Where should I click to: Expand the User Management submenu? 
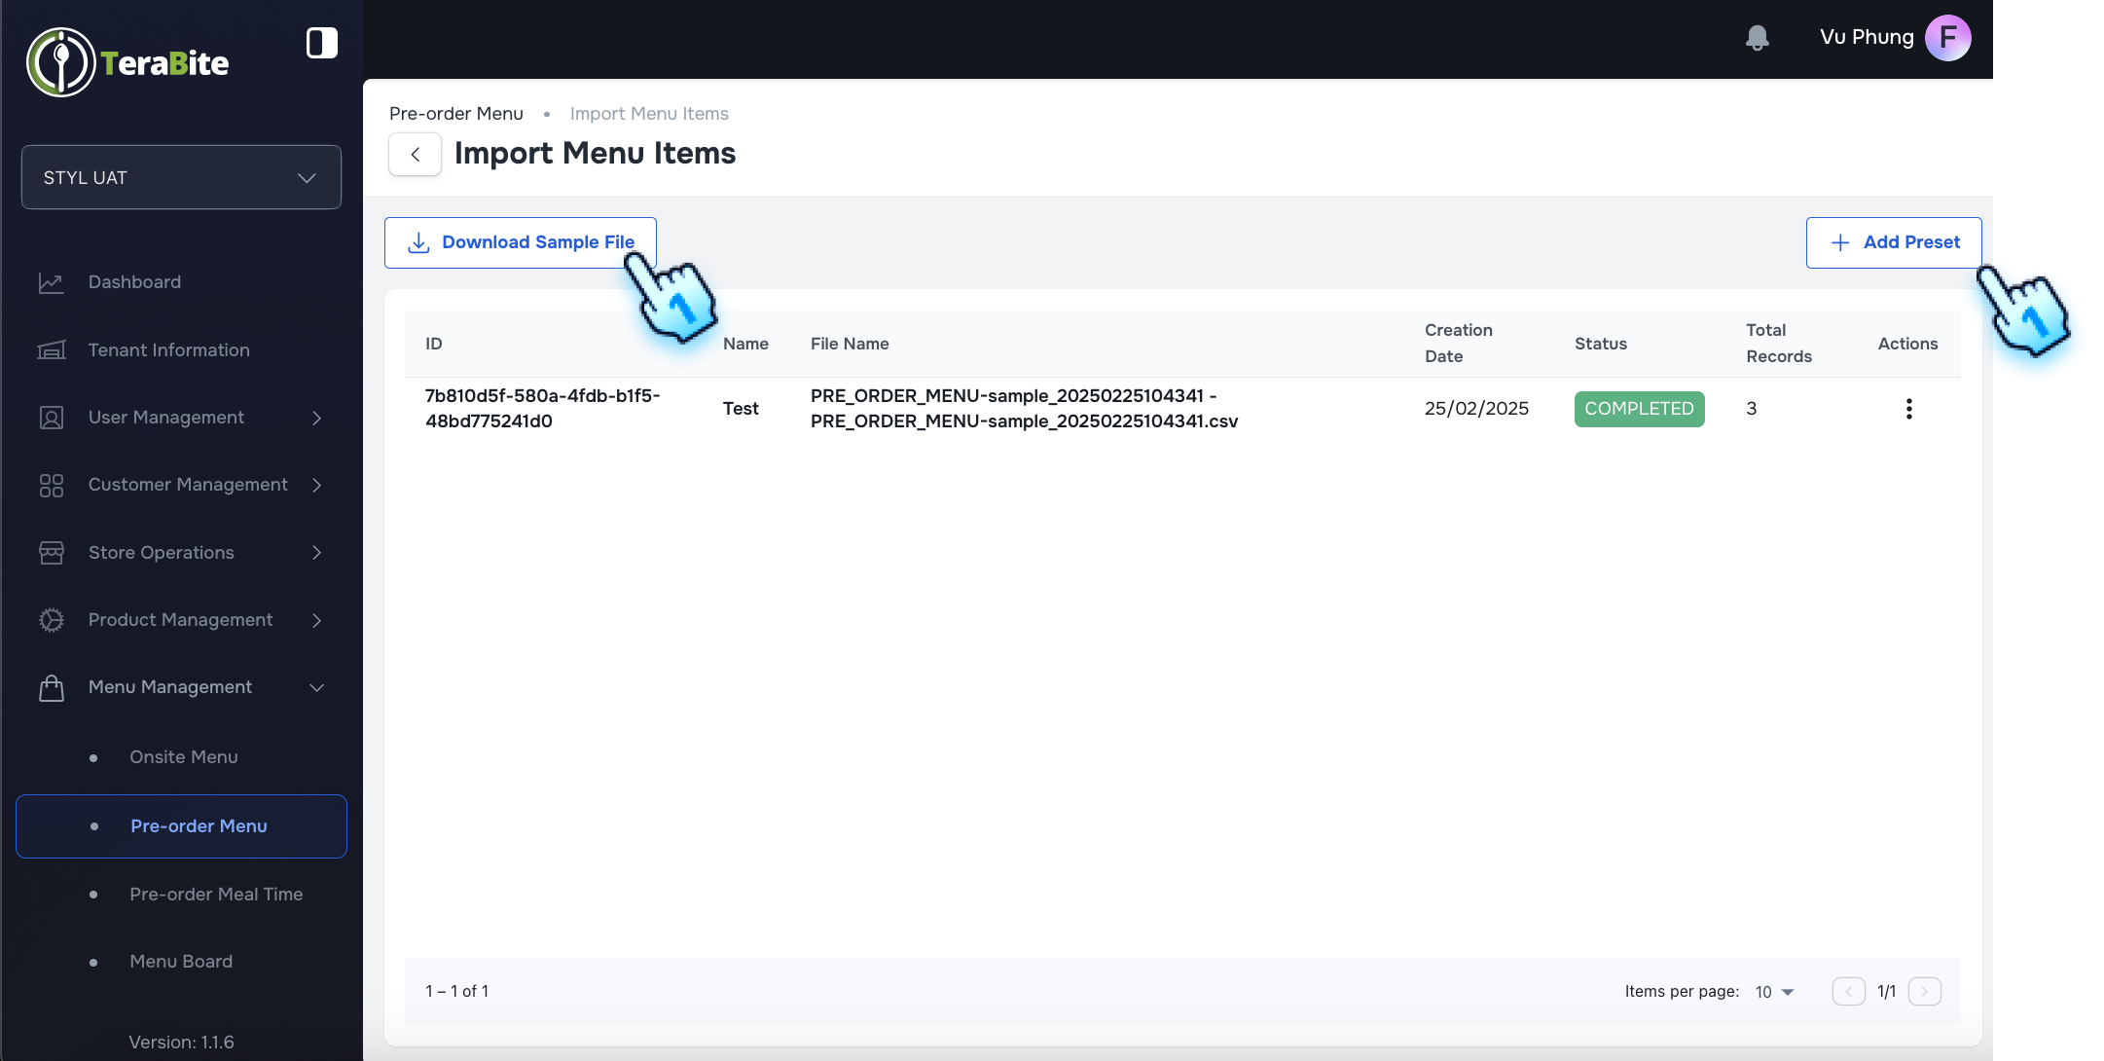(x=316, y=418)
